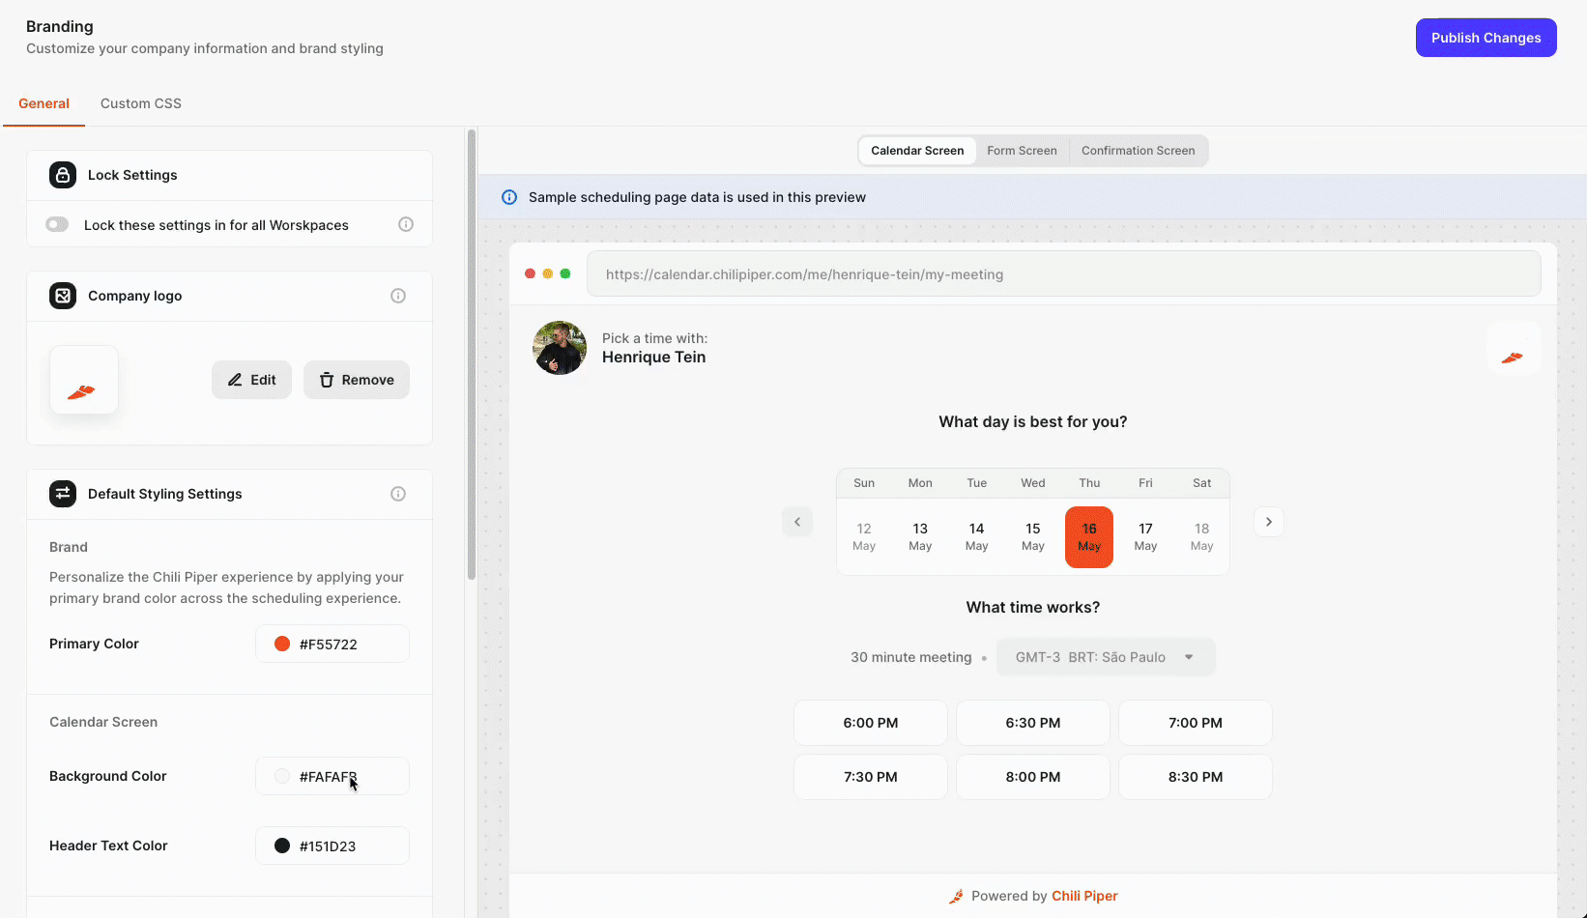The height and width of the screenshot is (918, 1587).
Task: Open info tooltip beside Lock these settings
Action: tap(406, 224)
